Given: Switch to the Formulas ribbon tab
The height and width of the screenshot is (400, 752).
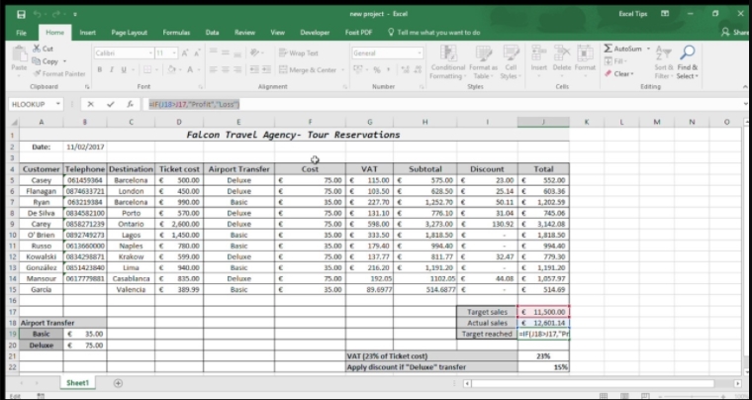Looking at the screenshot, I should click(176, 33).
